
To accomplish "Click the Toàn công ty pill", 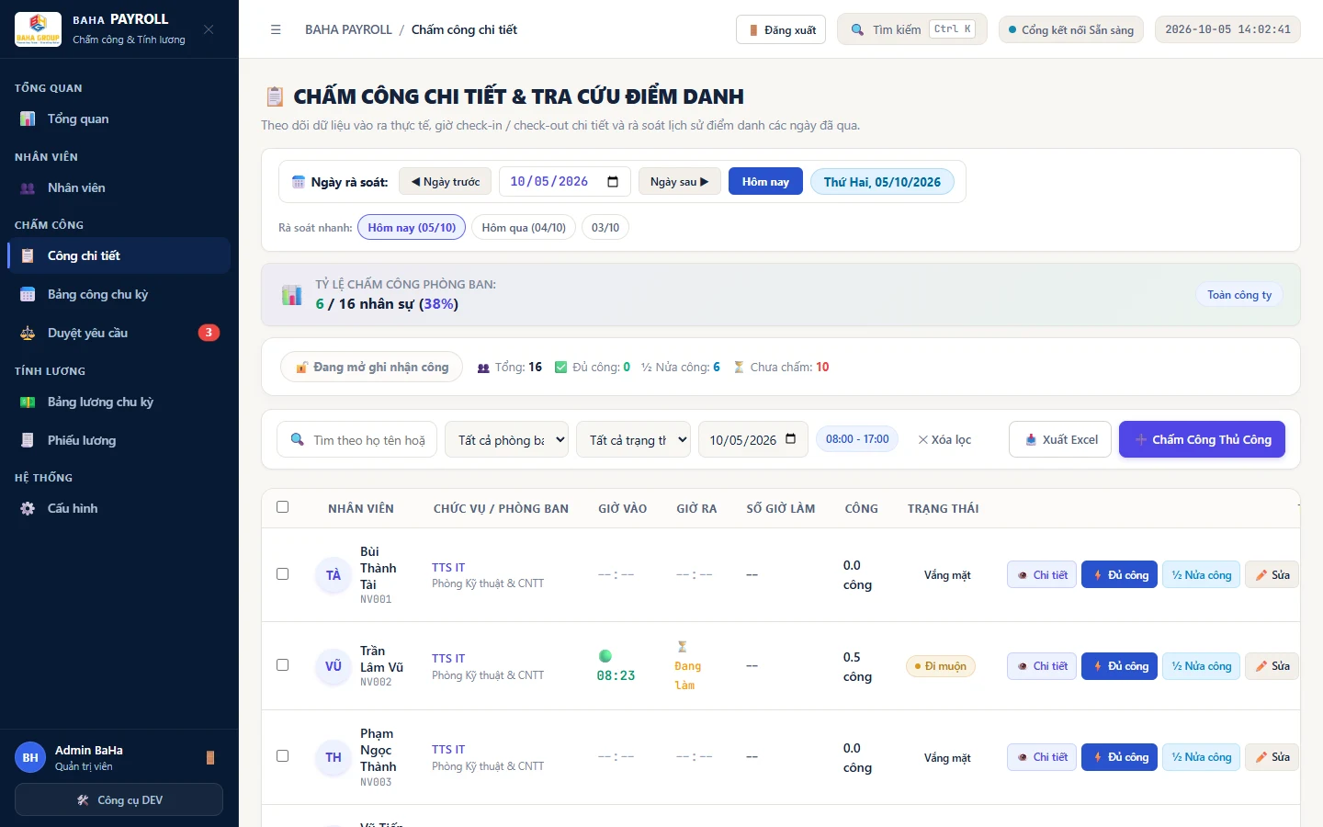I will point(1239,295).
